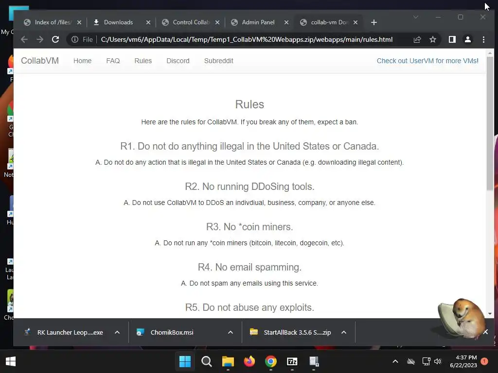Visit the Discord link in navbar

tap(178, 61)
